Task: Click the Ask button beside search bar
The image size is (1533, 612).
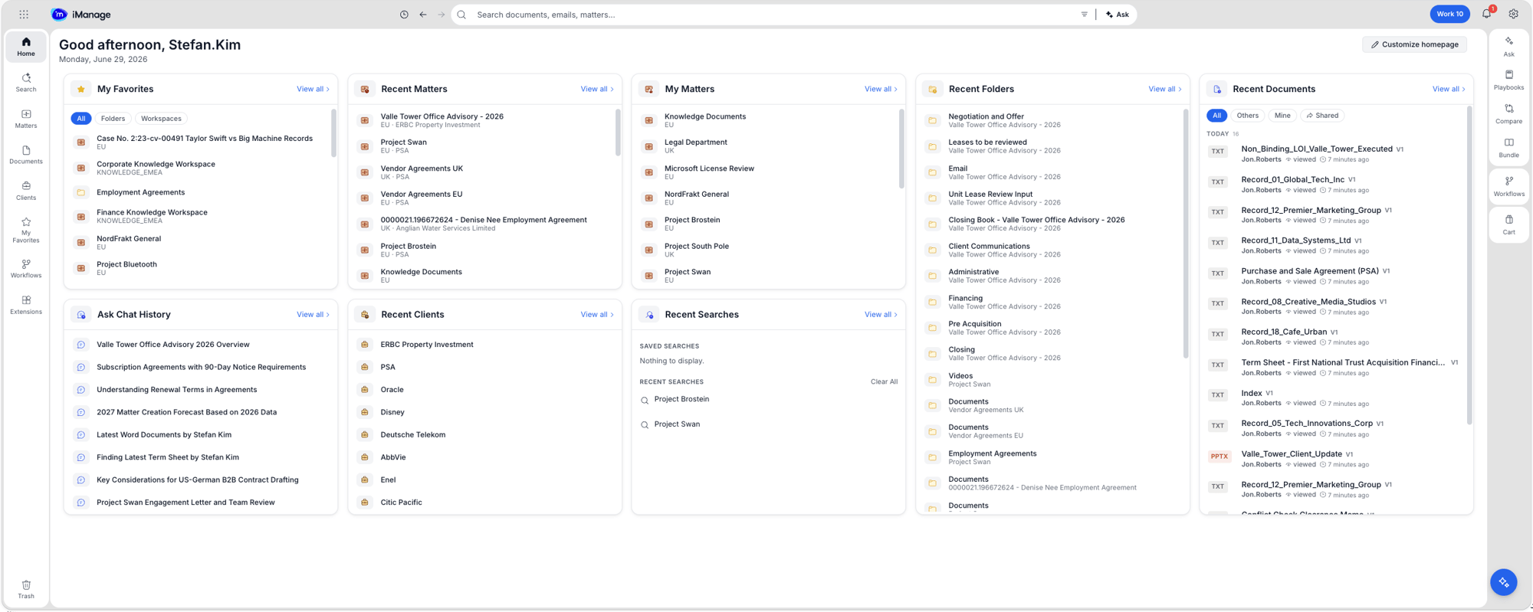Action: 1118,15
